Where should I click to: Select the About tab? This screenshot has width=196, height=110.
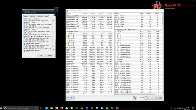tap(46, 16)
